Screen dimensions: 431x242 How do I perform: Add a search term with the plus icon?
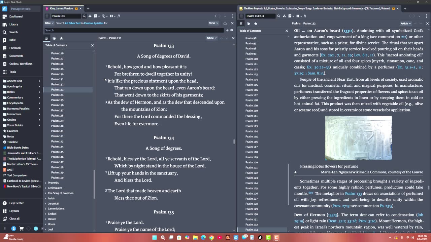227,30
